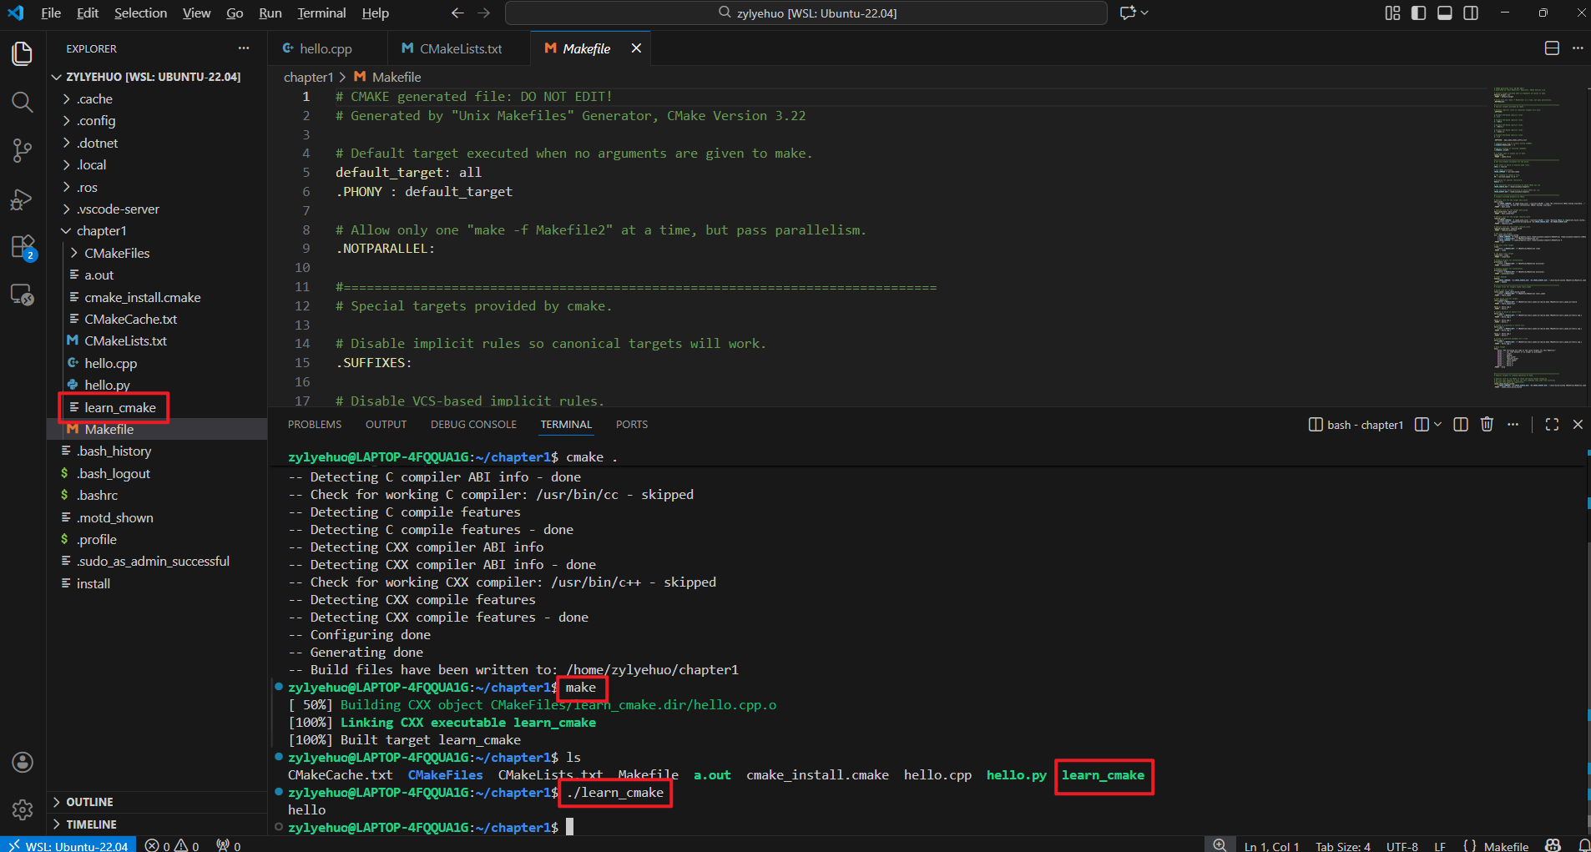Viewport: 1591px width, 852px height.
Task: Select bash - chapter1 terminal instance
Action: point(1356,425)
